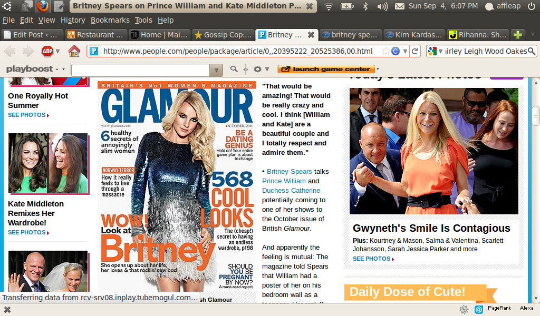Click the search magnifier in Google search box

(x=532, y=51)
